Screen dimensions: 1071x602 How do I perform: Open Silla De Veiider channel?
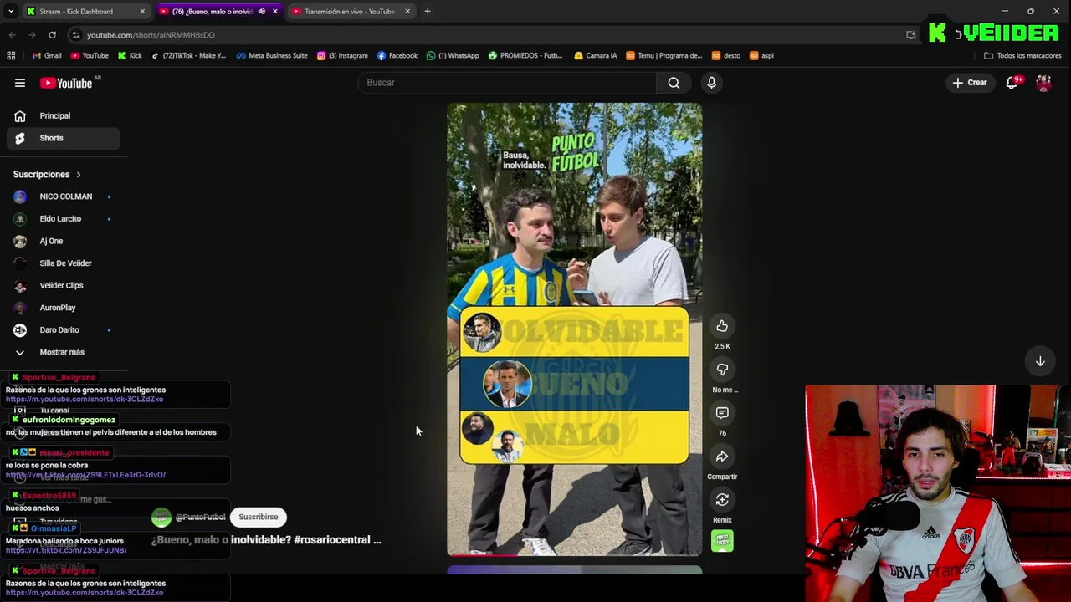(63, 263)
